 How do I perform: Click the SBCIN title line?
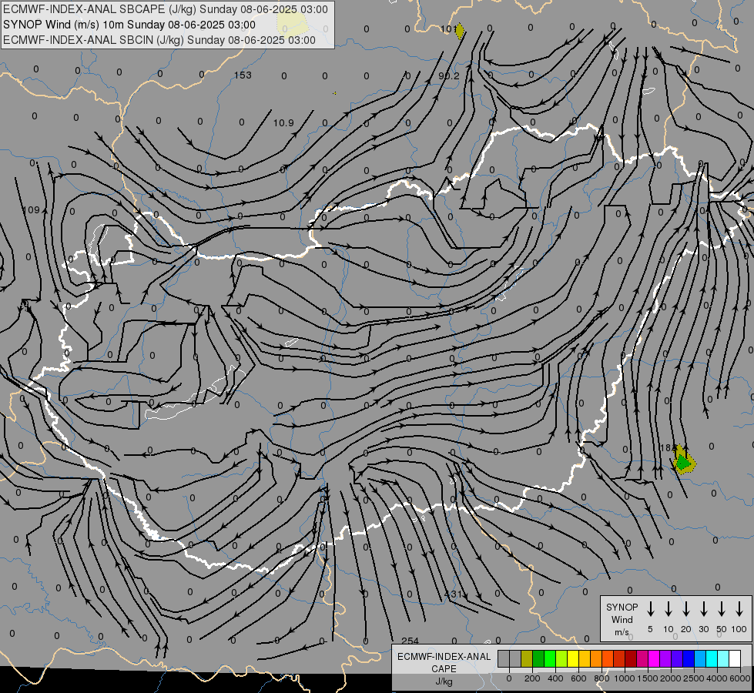tap(159, 40)
